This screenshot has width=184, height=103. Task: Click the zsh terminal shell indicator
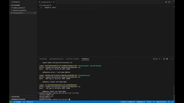(155, 59)
